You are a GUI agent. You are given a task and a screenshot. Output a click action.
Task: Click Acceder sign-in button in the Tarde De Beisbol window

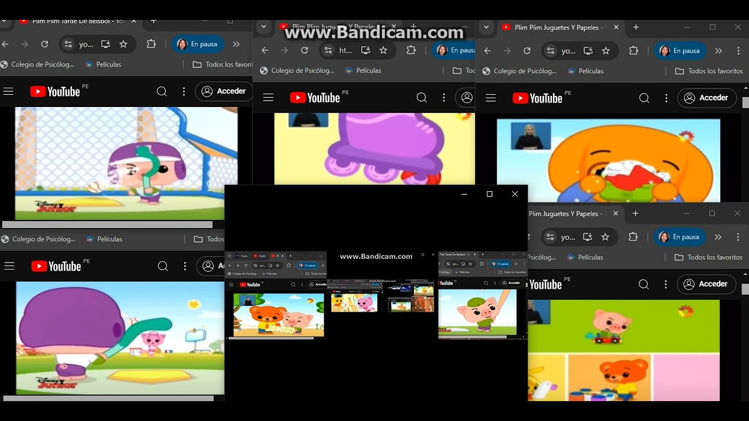click(224, 91)
